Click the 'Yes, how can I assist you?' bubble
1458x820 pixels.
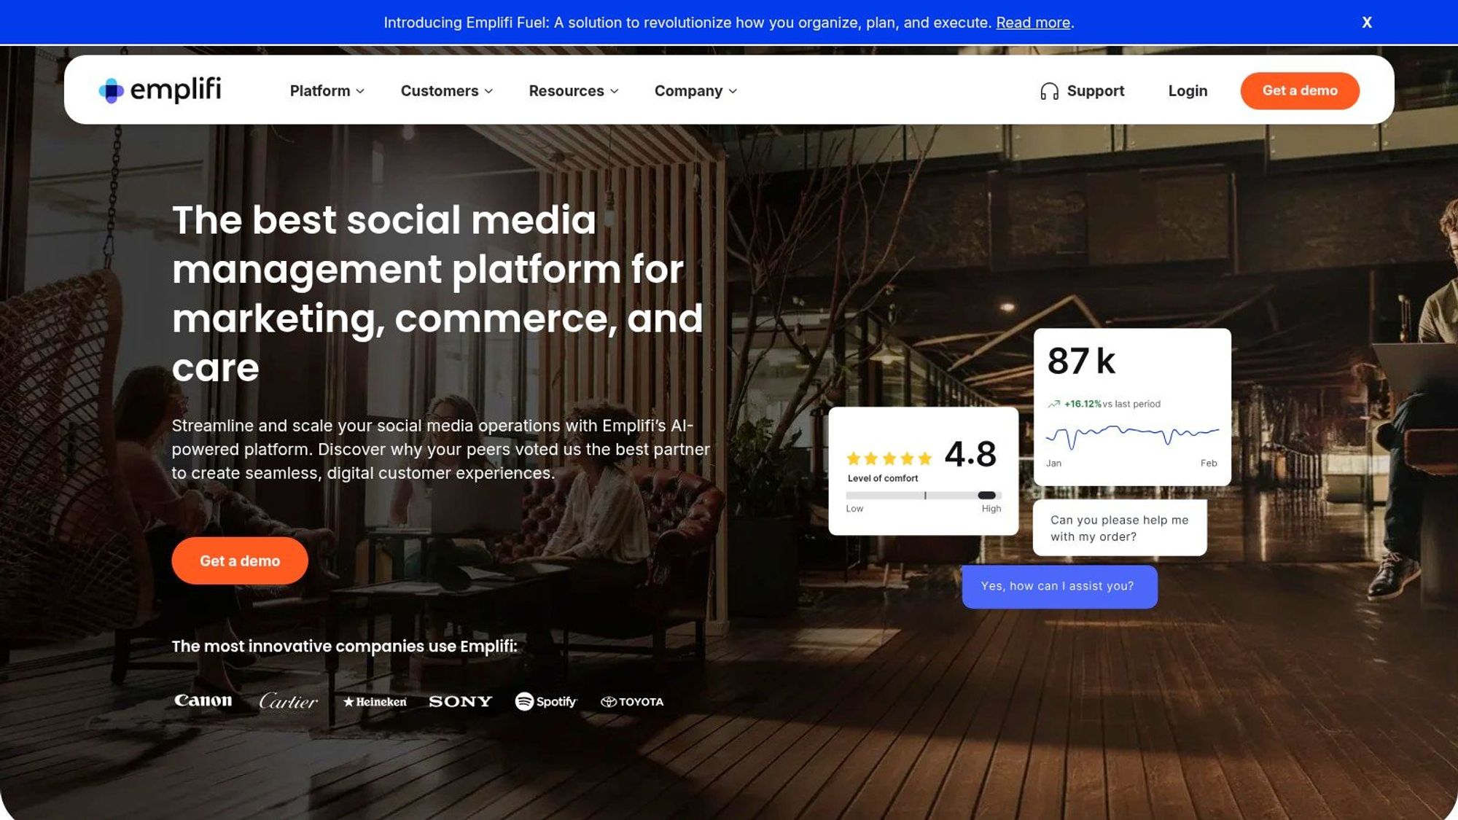point(1059,586)
